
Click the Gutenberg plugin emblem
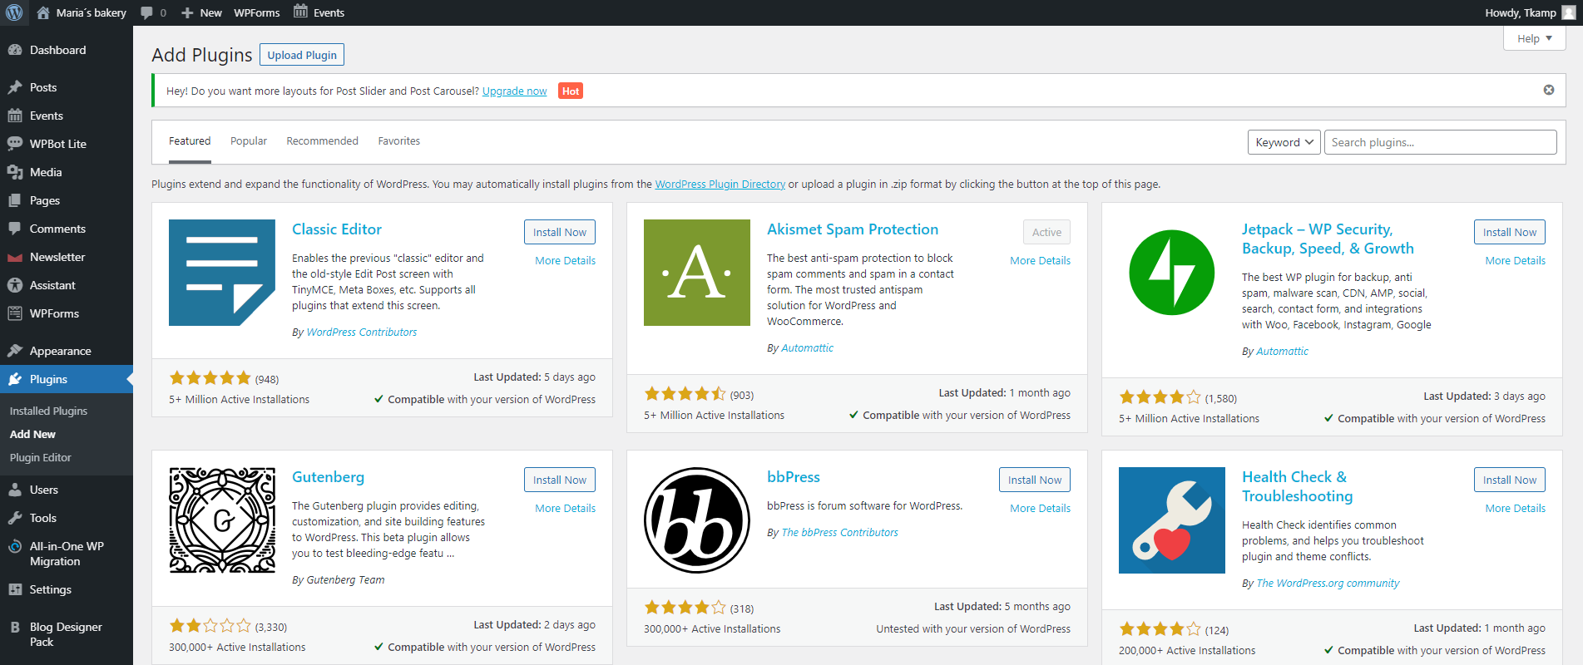[221, 520]
